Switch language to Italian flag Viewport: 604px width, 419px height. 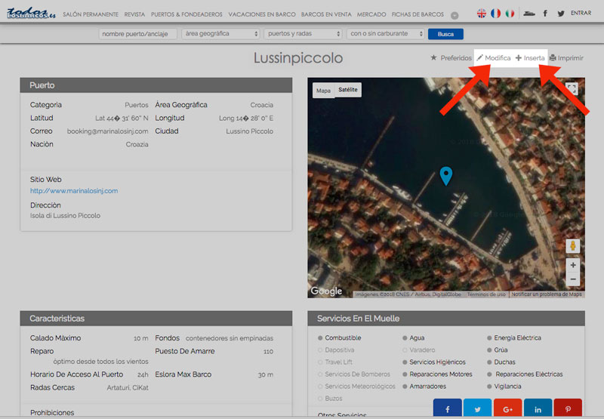point(510,14)
